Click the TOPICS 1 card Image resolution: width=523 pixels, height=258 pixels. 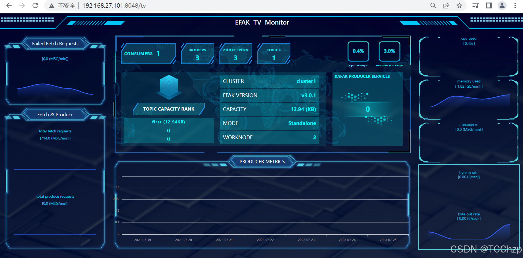pyautogui.click(x=274, y=54)
